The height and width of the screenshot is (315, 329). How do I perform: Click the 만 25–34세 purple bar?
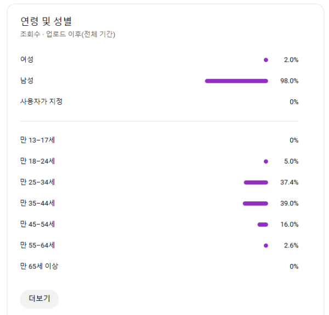pos(256,182)
